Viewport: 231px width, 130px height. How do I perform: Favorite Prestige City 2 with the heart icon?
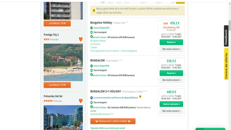pos(81,39)
